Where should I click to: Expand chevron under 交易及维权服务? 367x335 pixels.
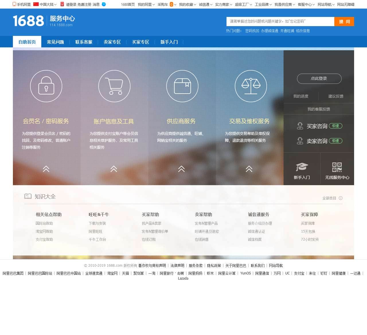point(249,169)
